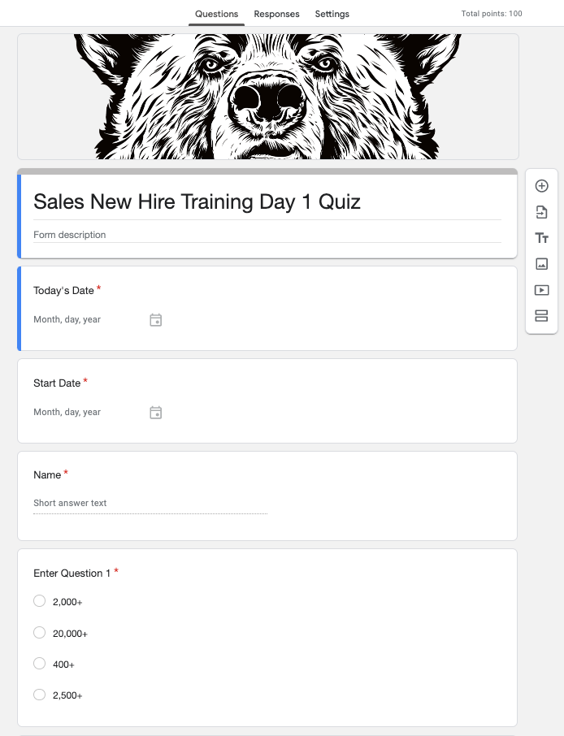Image resolution: width=564 pixels, height=736 pixels.
Task: Click the Add image icon
Action: [x=541, y=264]
